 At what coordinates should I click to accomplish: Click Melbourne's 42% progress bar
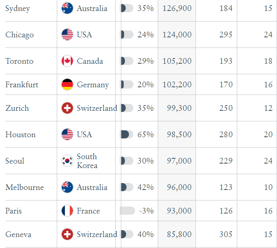click(127, 187)
